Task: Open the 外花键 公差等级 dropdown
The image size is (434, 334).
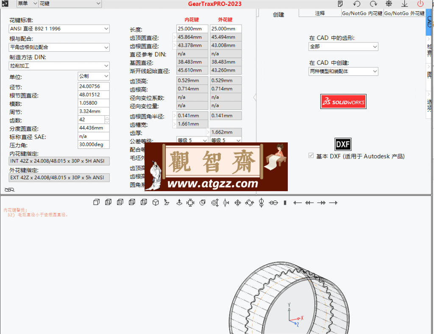Action: pos(225,140)
